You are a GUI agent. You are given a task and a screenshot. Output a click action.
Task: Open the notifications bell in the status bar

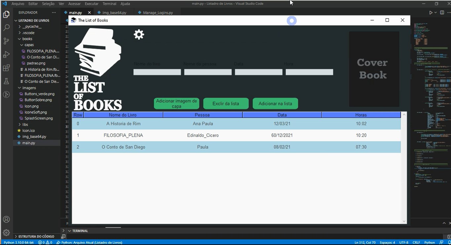click(x=449, y=242)
